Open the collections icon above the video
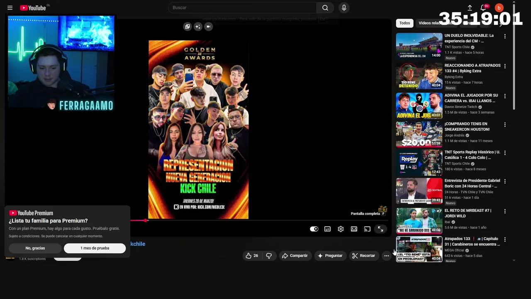531x299 pixels. point(188,27)
